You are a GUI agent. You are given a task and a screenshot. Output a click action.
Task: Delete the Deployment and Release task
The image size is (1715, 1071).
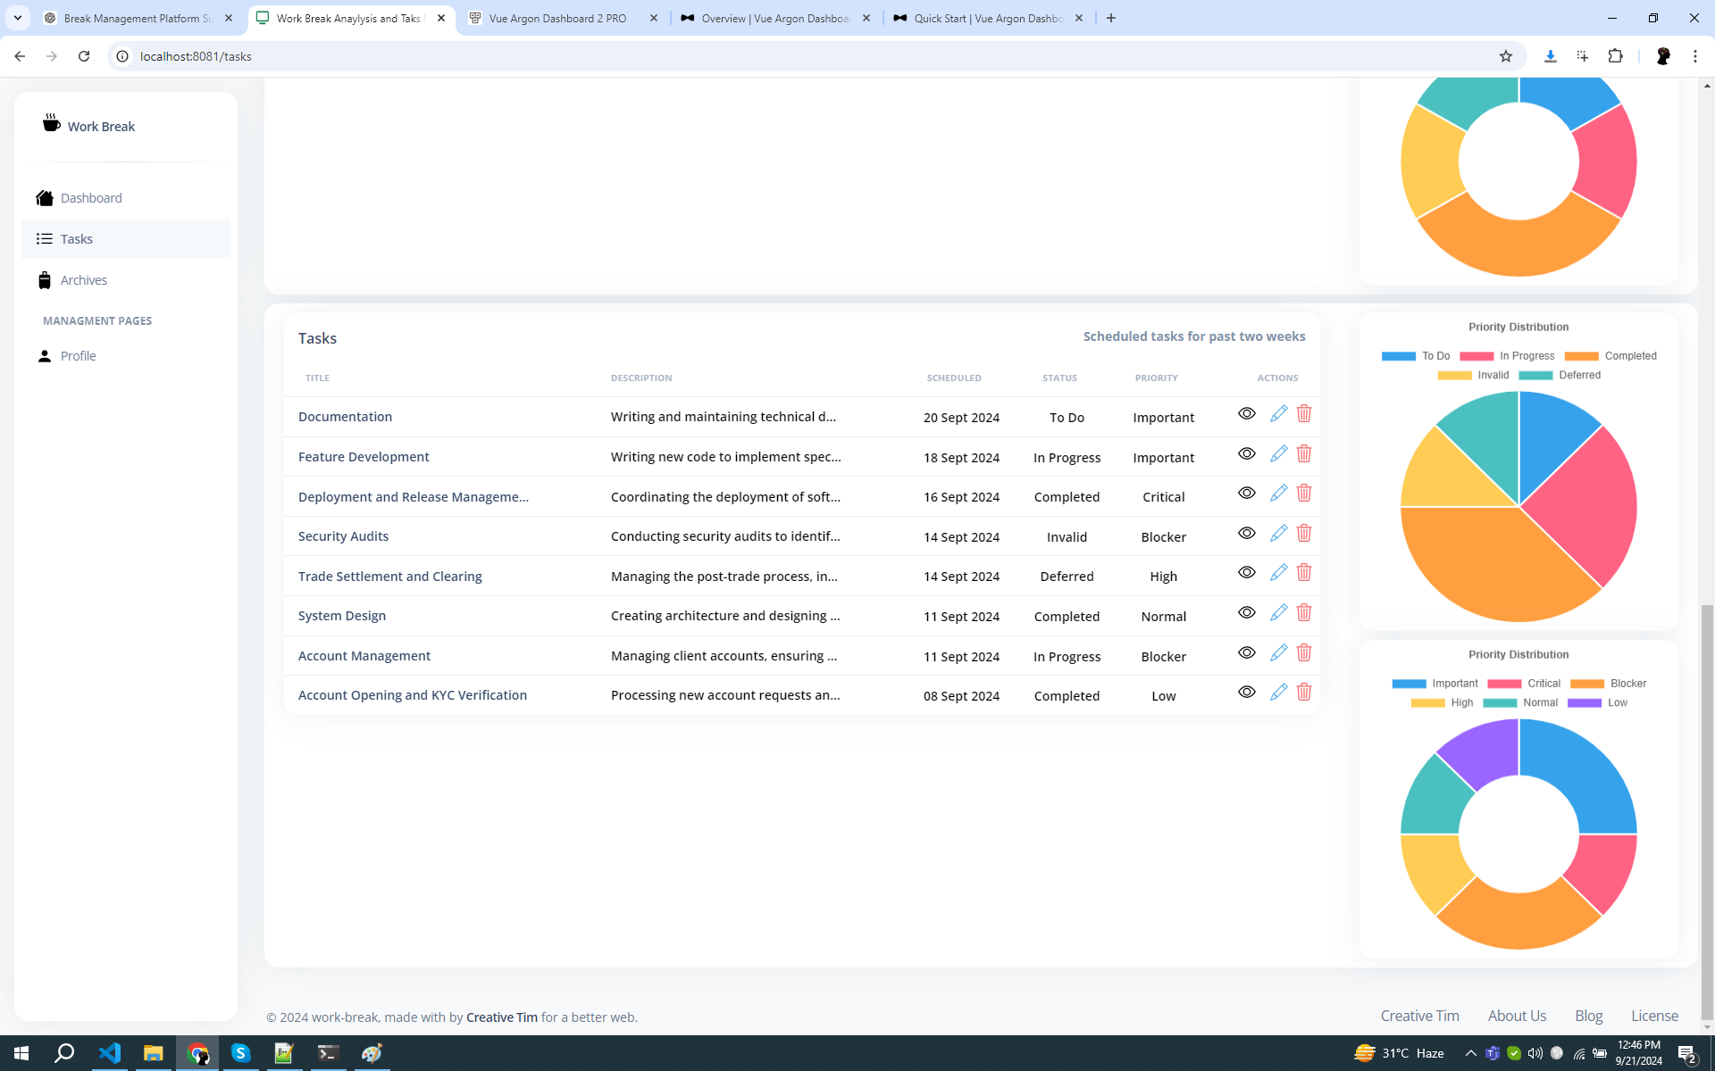(x=1304, y=494)
